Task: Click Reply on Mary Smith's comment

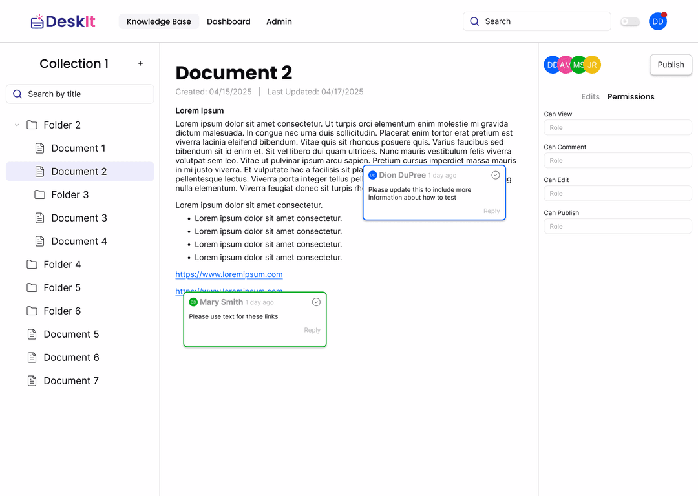Action: (312, 330)
